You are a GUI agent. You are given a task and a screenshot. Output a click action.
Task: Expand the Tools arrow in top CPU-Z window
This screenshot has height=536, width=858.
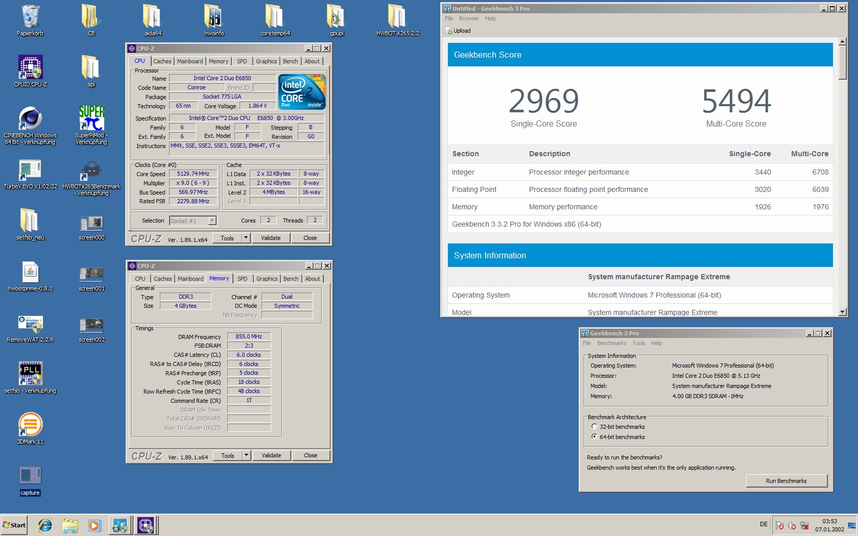pos(246,238)
